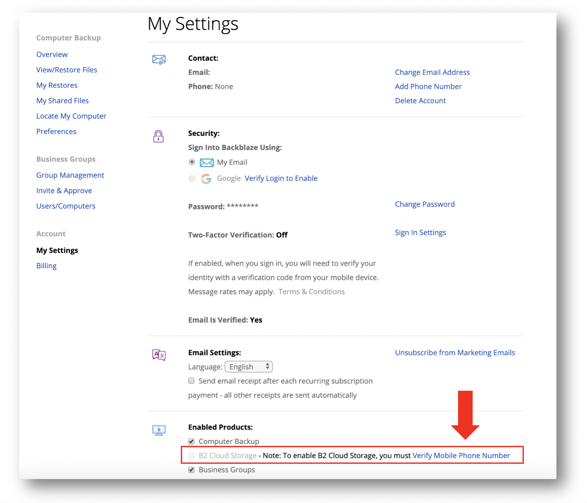Open My Restores page

pyautogui.click(x=57, y=85)
